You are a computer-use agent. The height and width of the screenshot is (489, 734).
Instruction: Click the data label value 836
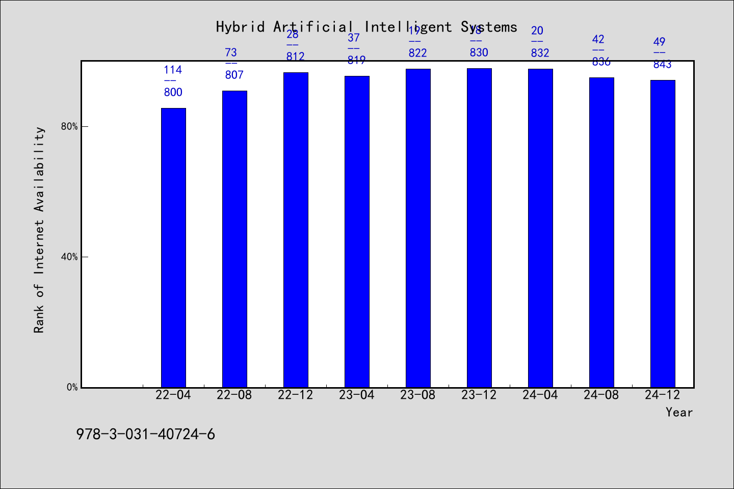tap(601, 62)
